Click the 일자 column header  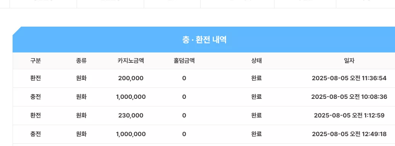tap(349, 60)
